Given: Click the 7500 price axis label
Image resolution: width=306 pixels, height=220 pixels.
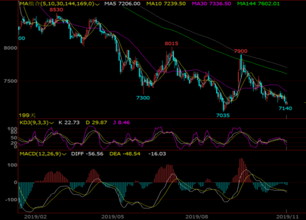Looking at the screenshot, I should (x=10, y=81).
